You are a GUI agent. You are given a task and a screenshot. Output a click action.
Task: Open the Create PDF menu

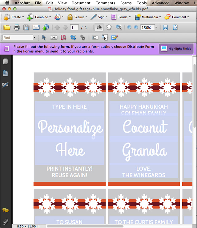(x=14, y=17)
